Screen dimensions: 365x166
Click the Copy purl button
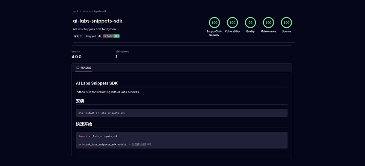coord(91,36)
